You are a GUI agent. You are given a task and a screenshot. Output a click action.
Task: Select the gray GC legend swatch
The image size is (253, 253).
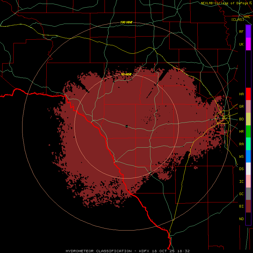pyautogui.click(x=248, y=194)
